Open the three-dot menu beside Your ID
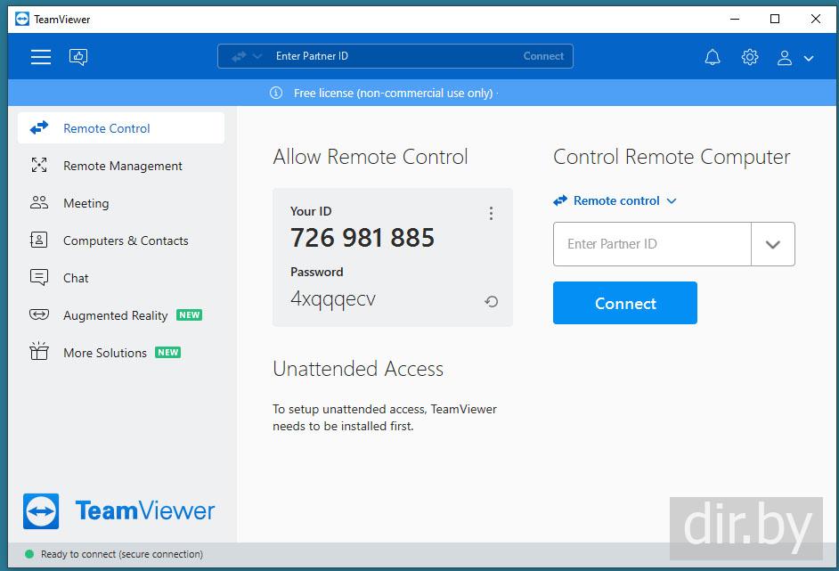Viewport: 839px width, 571px height. (491, 214)
